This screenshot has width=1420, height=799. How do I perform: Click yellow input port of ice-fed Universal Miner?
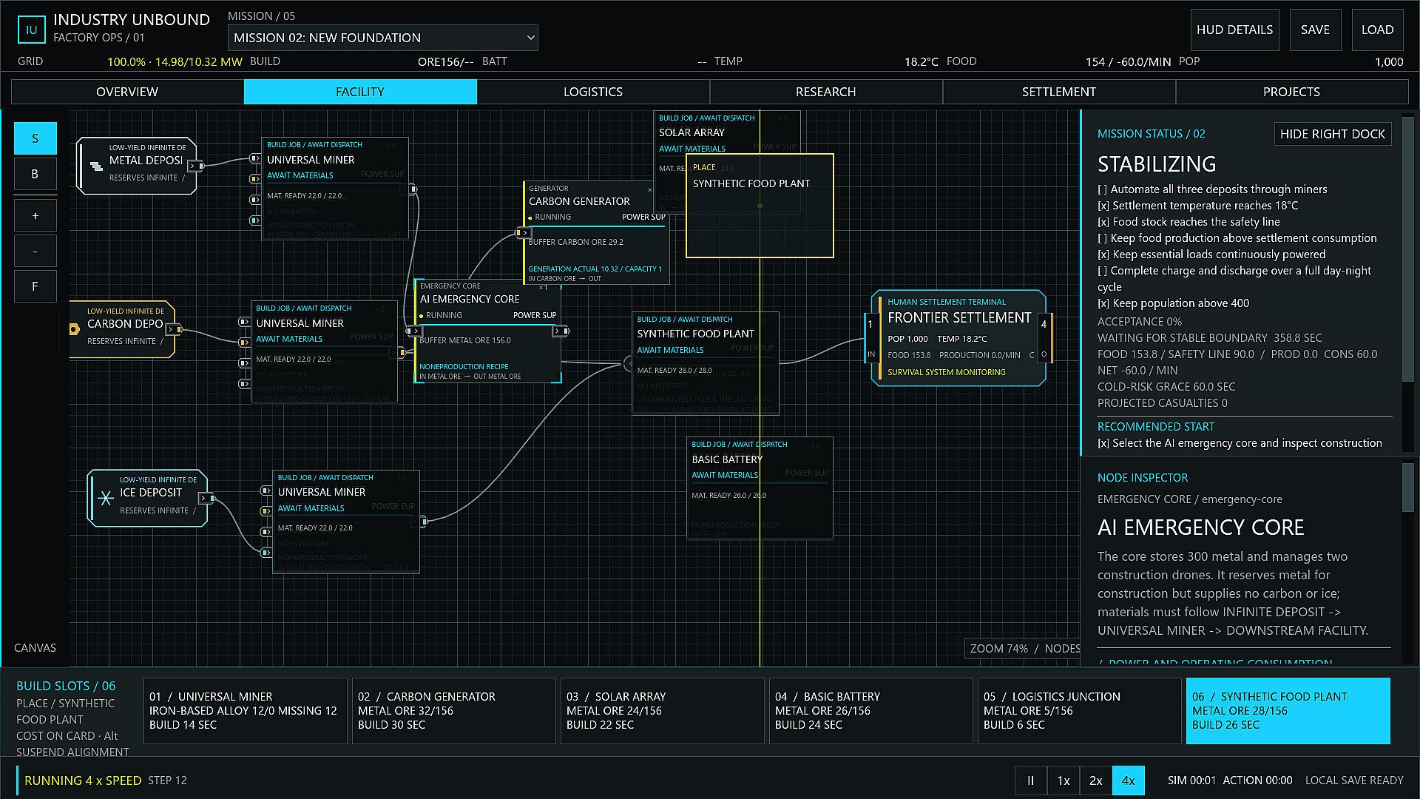click(266, 511)
